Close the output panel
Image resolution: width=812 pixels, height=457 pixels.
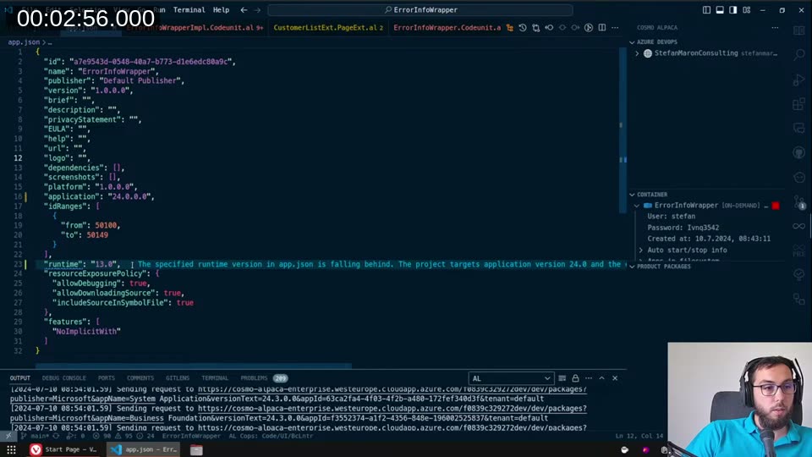point(615,378)
